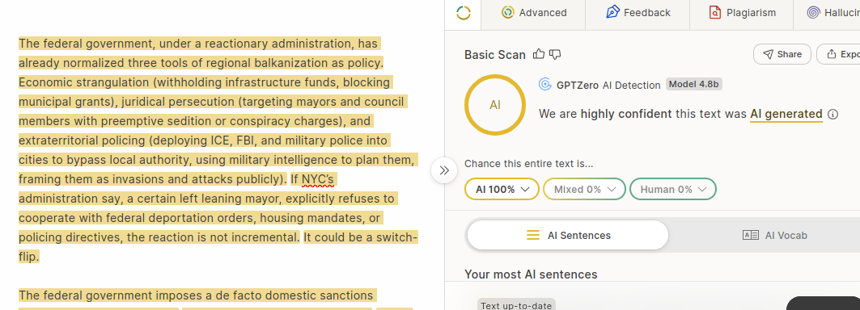This screenshot has width=860, height=310.
Task: Open the Hallucination tab
Action: pyautogui.click(x=832, y=13)
